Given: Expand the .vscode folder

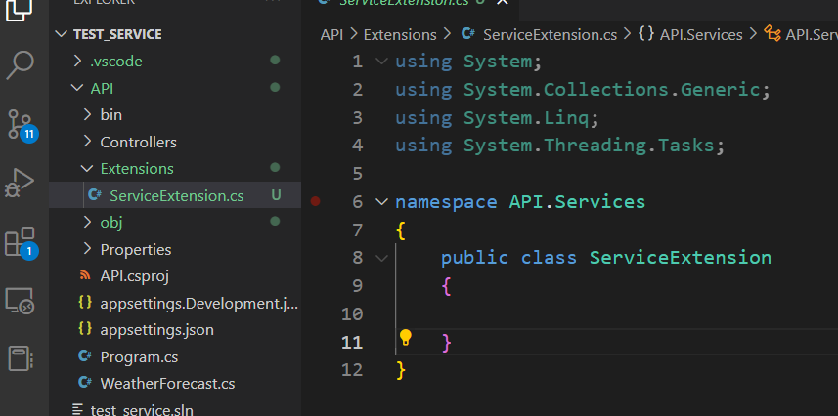Looking at the screenshot, I should pos(78,61).
